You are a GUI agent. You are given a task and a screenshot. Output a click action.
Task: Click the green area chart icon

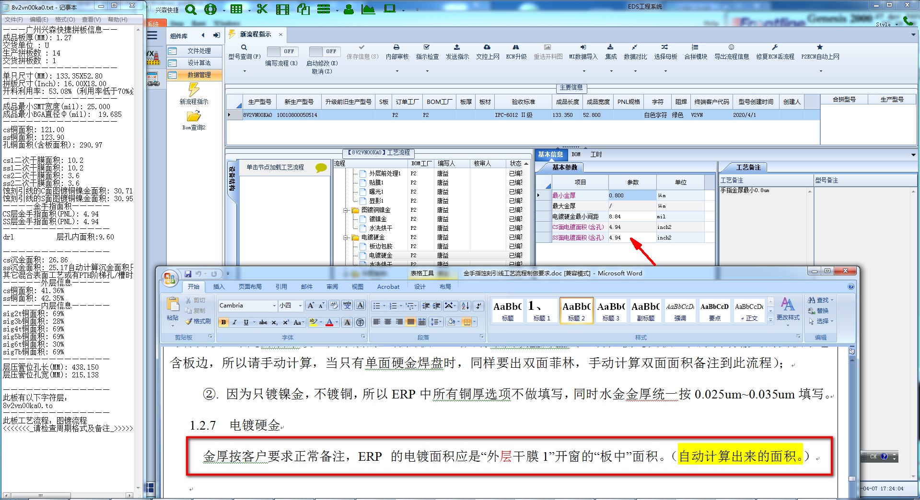(x=368, y=9)
